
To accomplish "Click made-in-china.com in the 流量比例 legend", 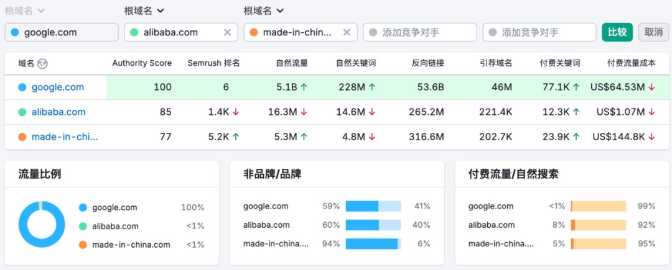I will point(131,245).
